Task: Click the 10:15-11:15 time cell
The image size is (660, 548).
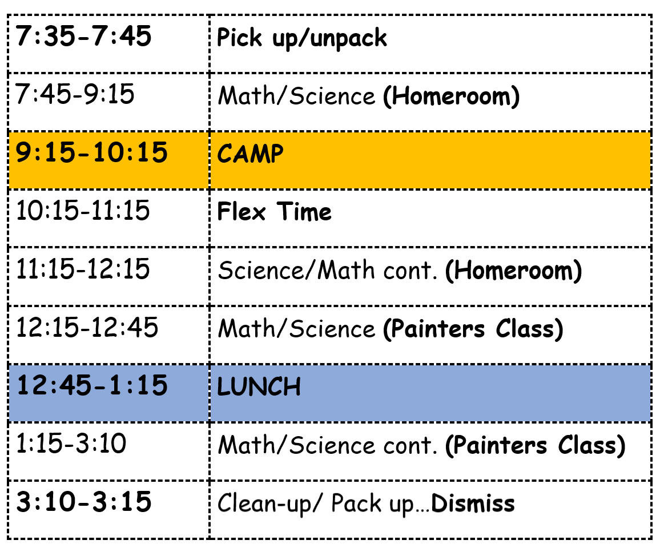Action: point(108,219)
